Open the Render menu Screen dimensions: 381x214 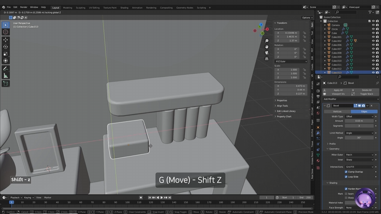click(x=23, y=7)
